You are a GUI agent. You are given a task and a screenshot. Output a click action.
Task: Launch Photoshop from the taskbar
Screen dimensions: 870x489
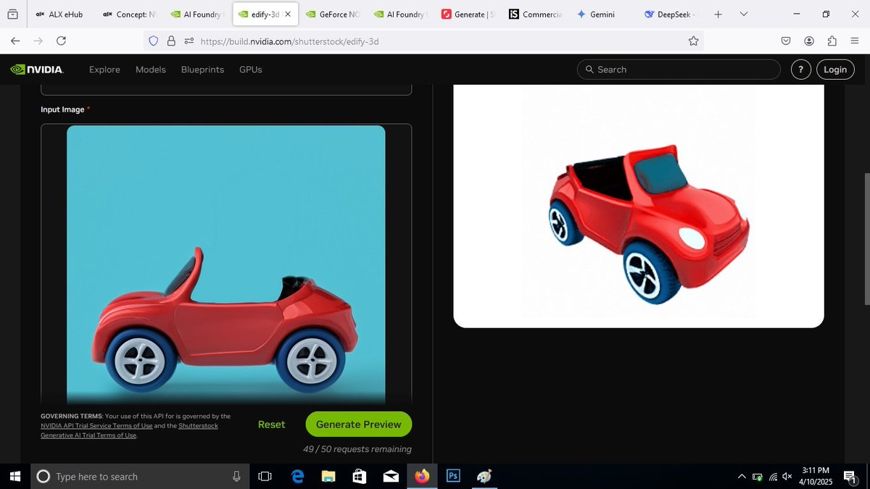(452, 476)
